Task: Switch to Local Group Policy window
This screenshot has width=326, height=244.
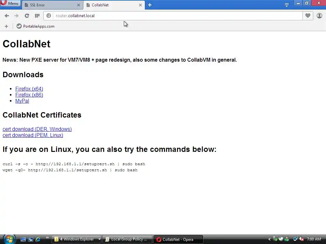Action: 127,239
